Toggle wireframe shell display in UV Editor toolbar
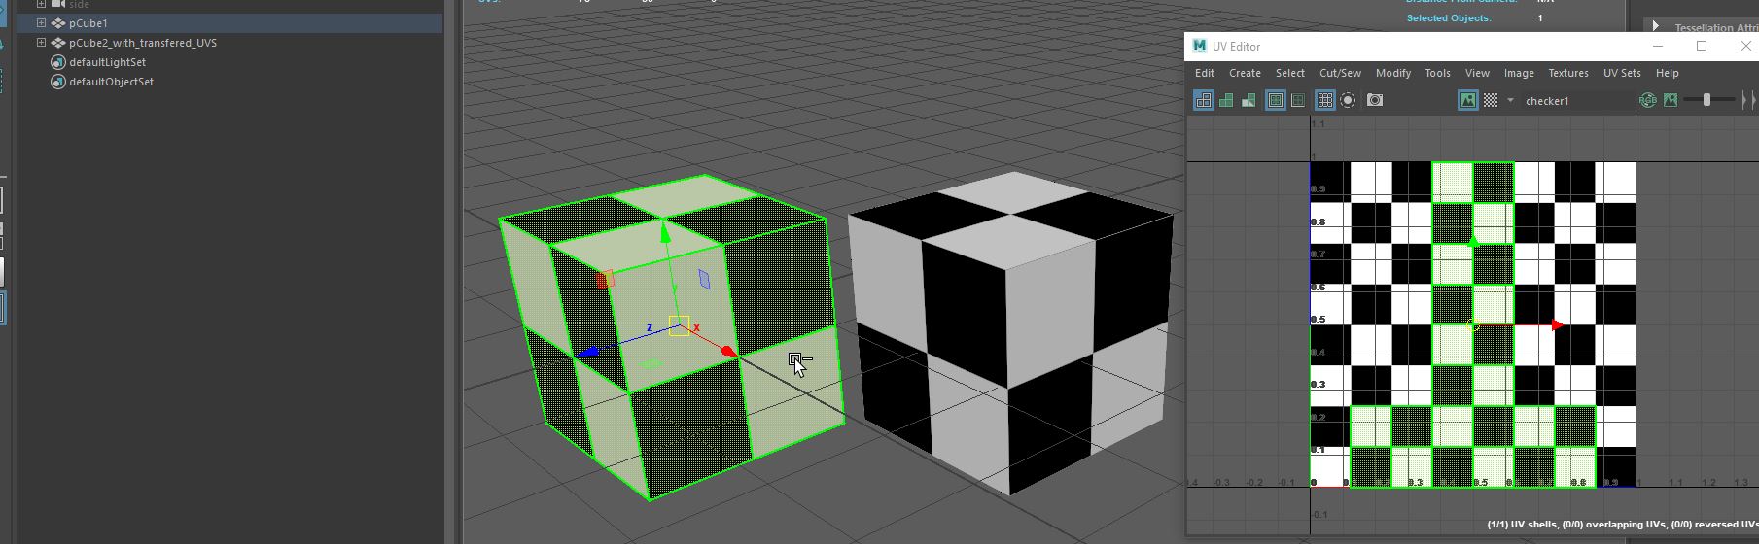The image size is (1759, 544). pos(1204,100)
